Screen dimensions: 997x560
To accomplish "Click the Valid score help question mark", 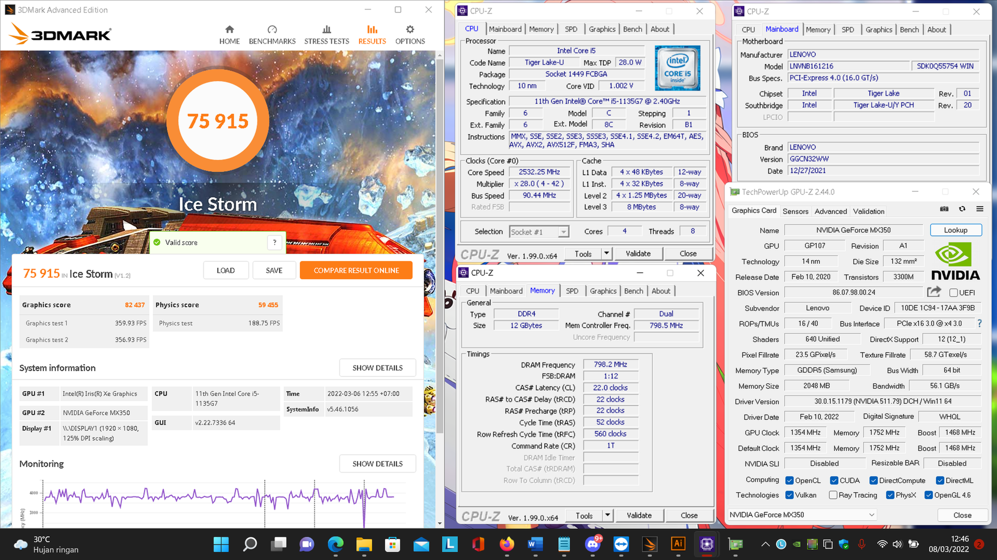I will point(275,242).
